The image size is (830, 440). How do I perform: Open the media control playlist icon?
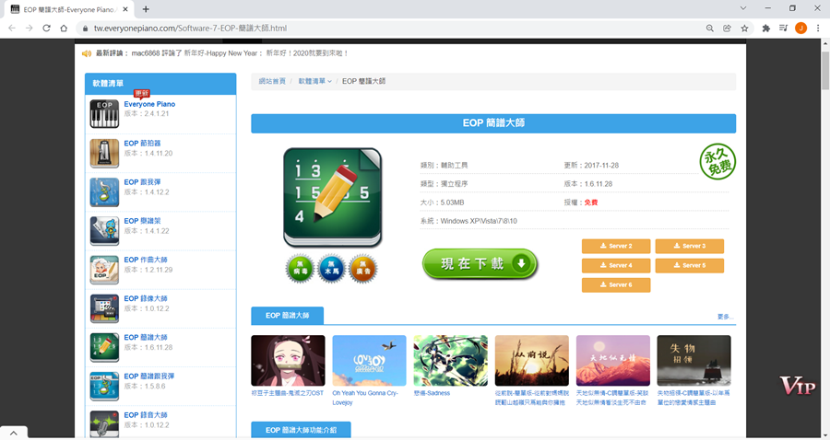point(783,28)
